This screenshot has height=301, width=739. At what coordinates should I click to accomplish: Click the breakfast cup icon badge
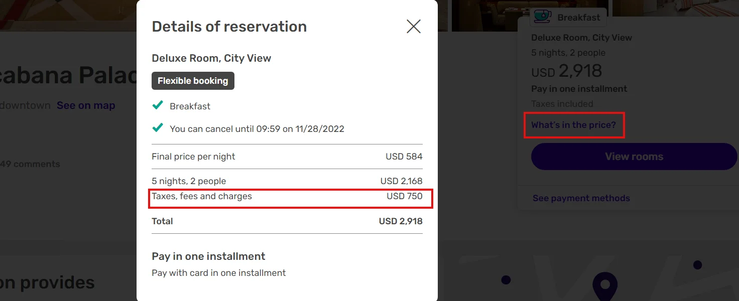[x=542, y=17]
